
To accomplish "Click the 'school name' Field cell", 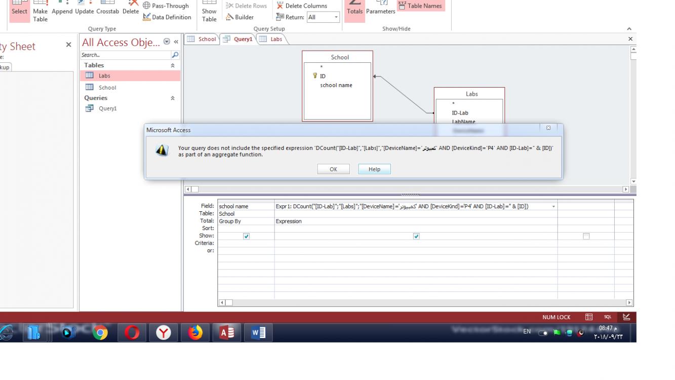I will click(x=246, y=206).
